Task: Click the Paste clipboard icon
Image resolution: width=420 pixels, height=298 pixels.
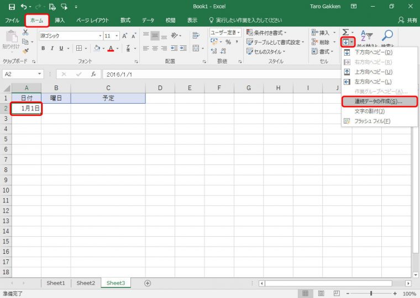Action: (x=11, y=37)
